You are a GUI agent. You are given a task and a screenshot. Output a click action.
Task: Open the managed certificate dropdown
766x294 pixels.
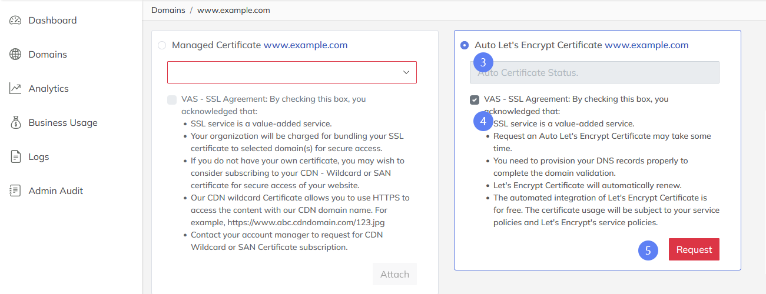[292, 72]
